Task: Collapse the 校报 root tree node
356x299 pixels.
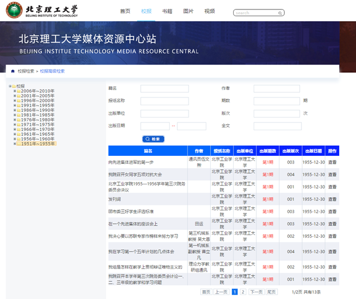Action: click(x=9, y=86)
